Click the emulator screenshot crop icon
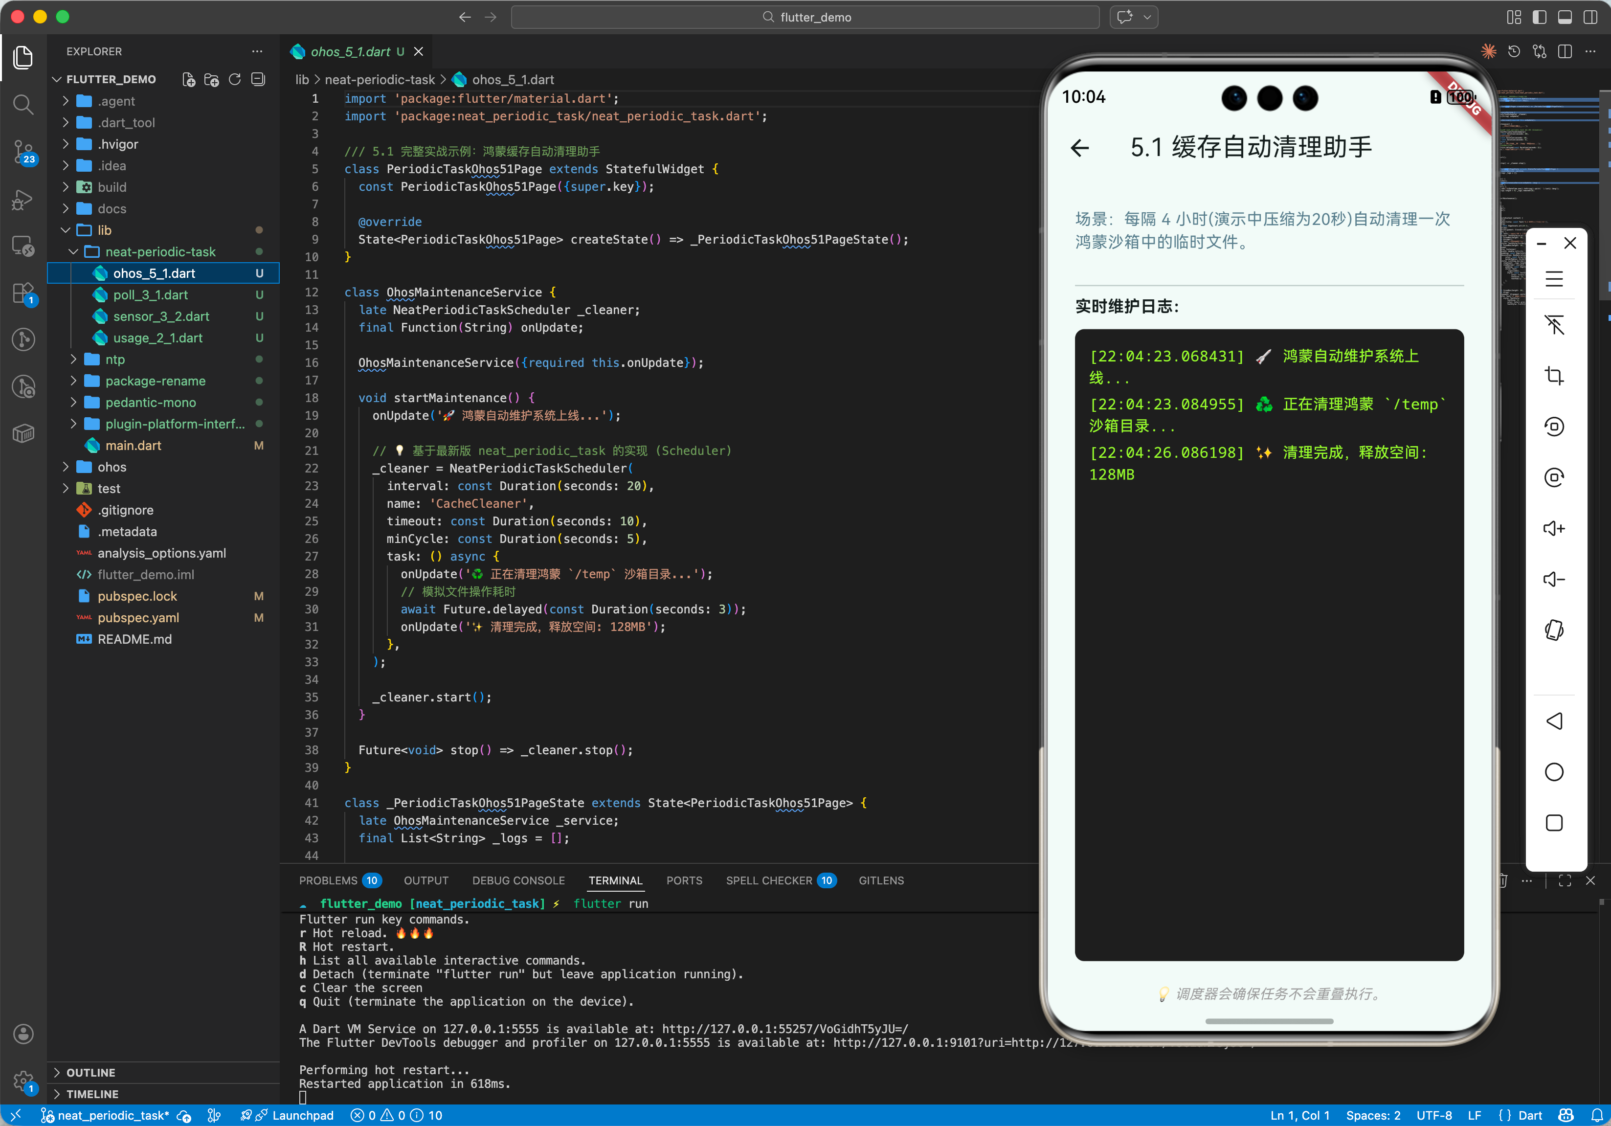 click(1553, 375)
